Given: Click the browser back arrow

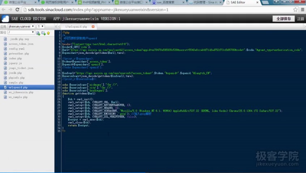Looking at the screenshot, I should [x=4, y=9].
